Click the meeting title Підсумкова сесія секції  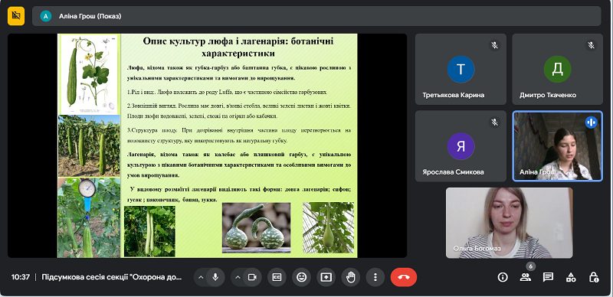coord(112,277)
